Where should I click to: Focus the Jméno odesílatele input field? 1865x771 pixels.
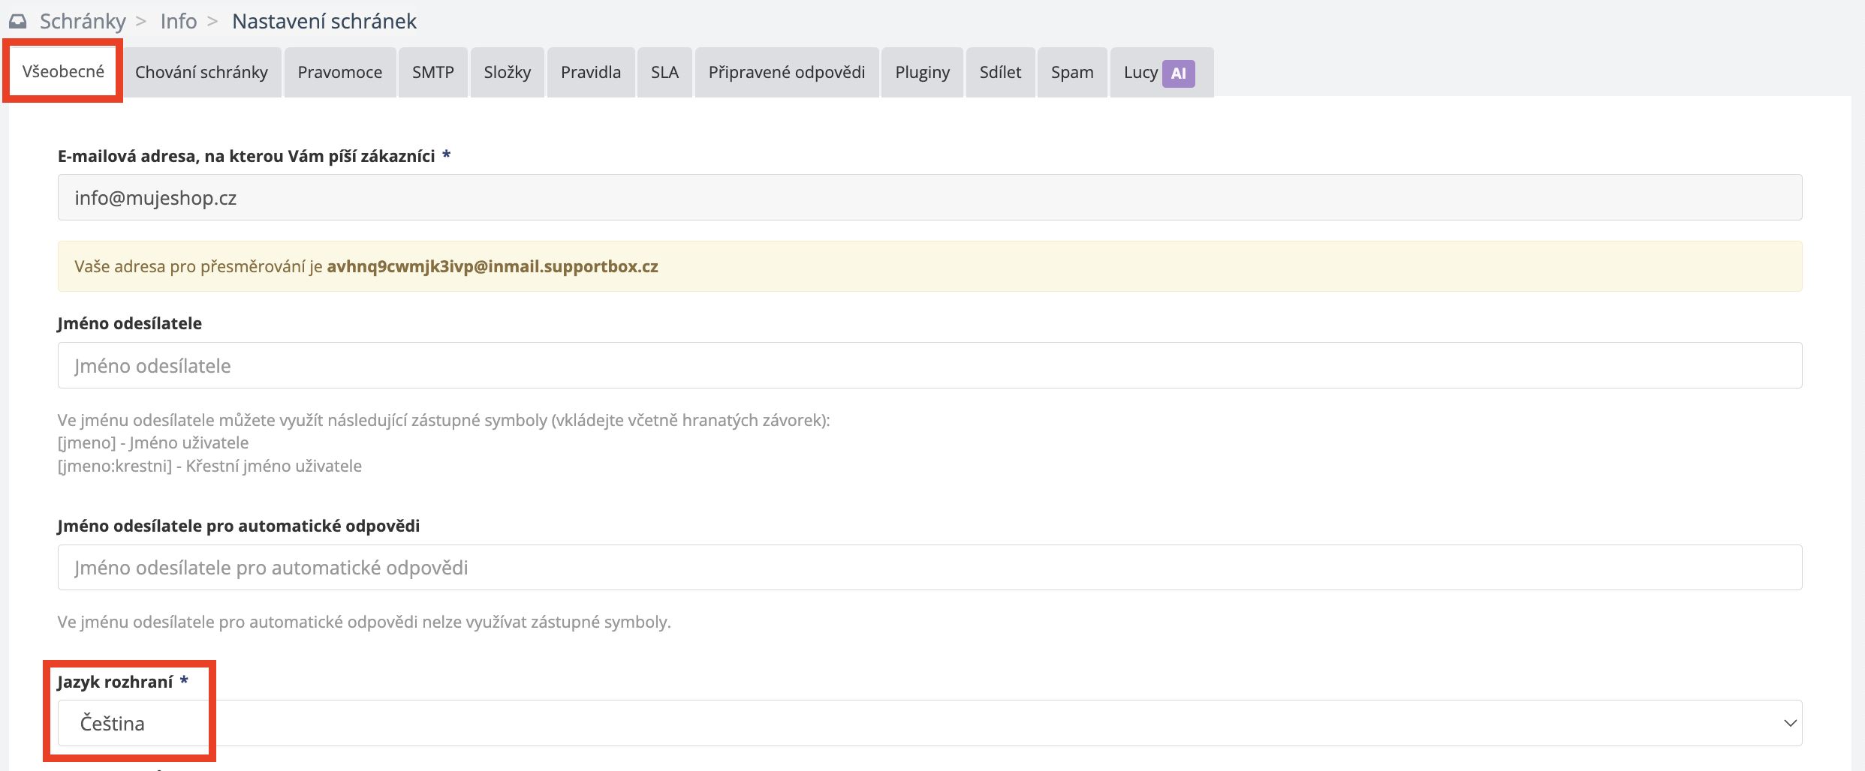(x=929, y=366)
